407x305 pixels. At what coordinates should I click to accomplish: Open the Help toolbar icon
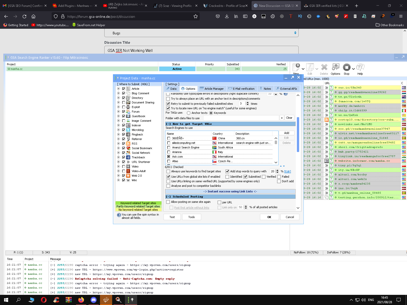tap(360, 67)
